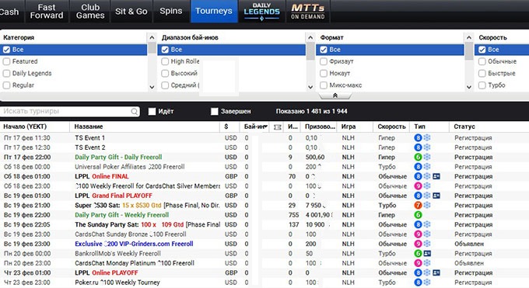Viewport: 529px width, 288px height.
Task: Open Daily Legends section
Action: point(262,12)
